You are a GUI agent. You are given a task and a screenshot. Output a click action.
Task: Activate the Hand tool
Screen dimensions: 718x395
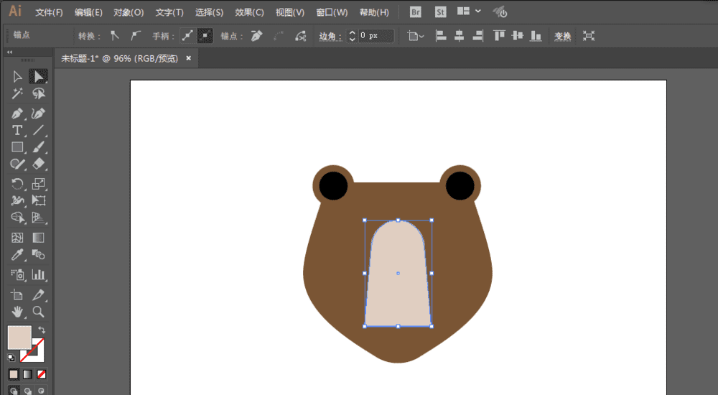[x=17, y=312]
